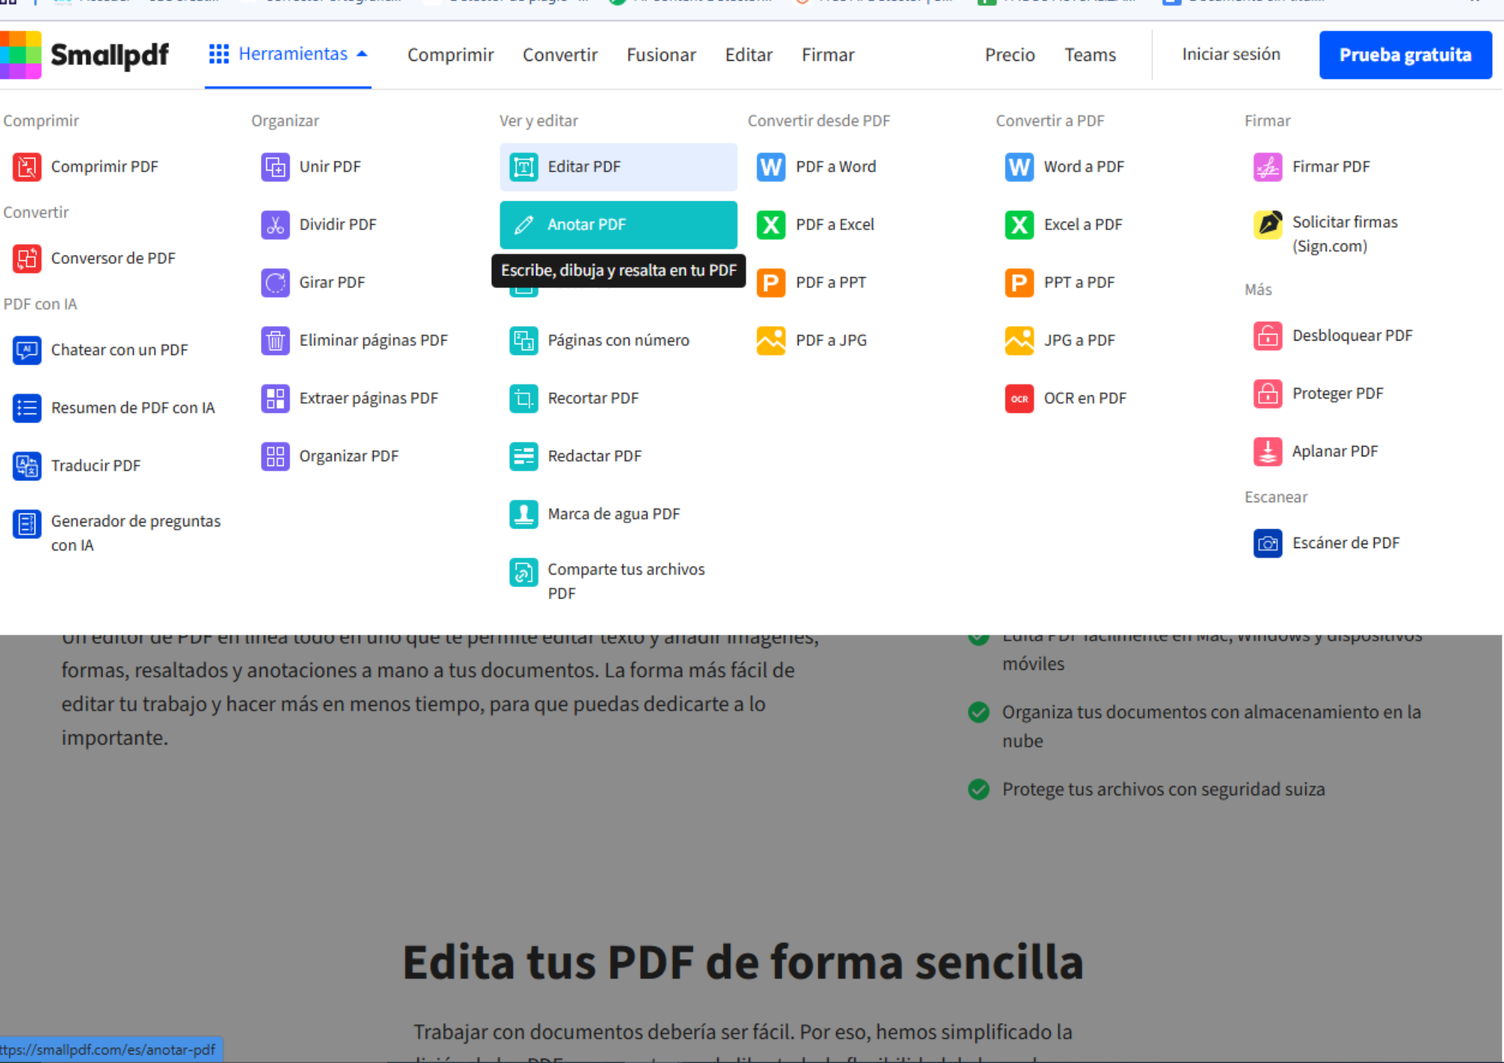
Task: Select the Comparte tus archivos PDF icon
Action: click(x=523, y=572)
